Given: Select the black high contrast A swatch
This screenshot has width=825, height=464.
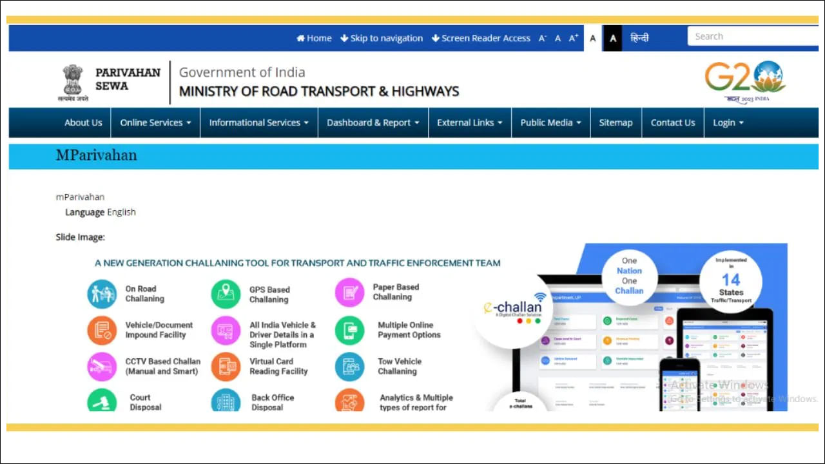Looking at the screenshot, I should [612, 38].
